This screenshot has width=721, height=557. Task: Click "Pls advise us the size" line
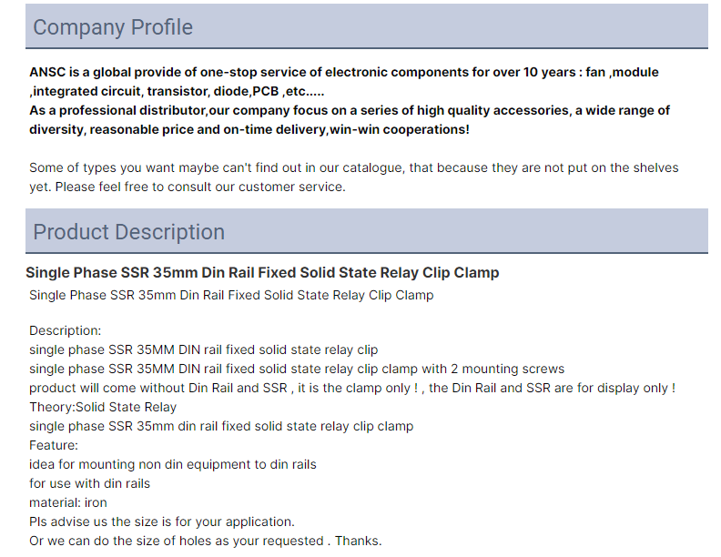[x=162, y=522]
